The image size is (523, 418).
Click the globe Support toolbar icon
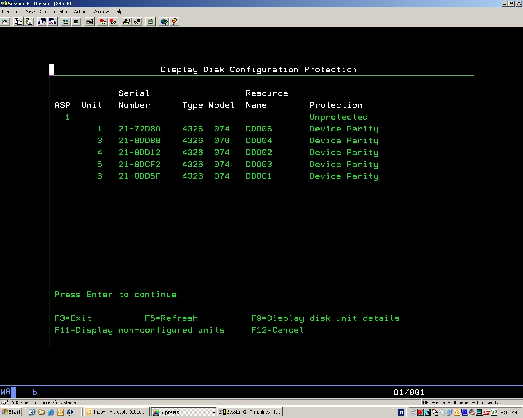point(164,22)
